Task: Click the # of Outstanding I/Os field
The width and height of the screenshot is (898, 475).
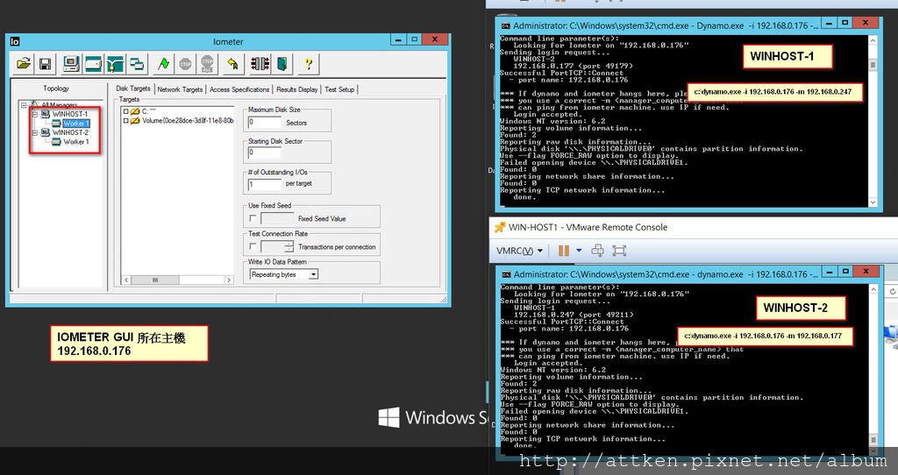Action: click(x=264, y=184)
